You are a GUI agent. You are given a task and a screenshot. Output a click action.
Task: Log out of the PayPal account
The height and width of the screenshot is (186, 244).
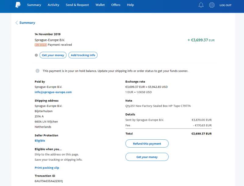tap(225, 5)
